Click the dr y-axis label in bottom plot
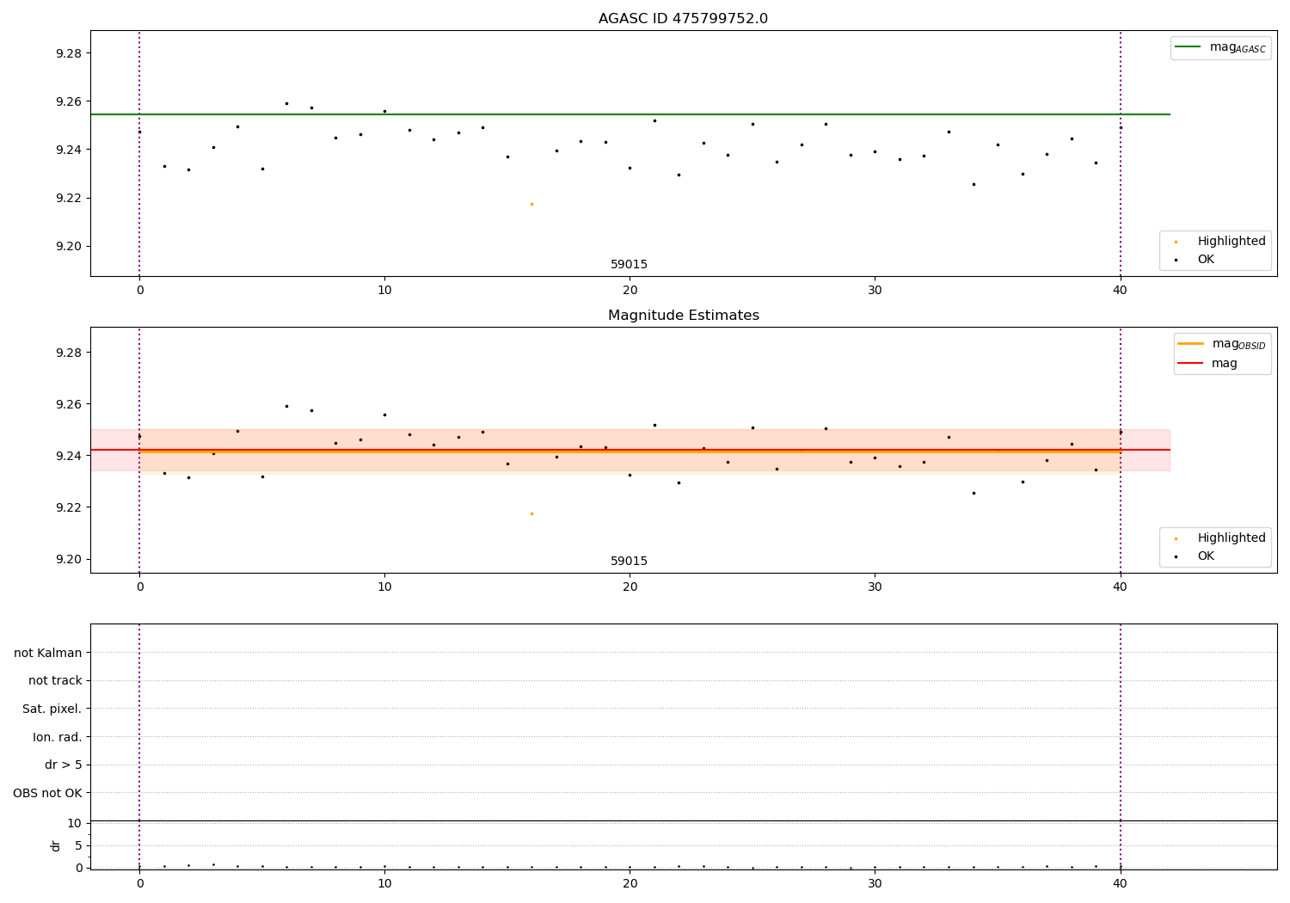 [x=56, y=845]
